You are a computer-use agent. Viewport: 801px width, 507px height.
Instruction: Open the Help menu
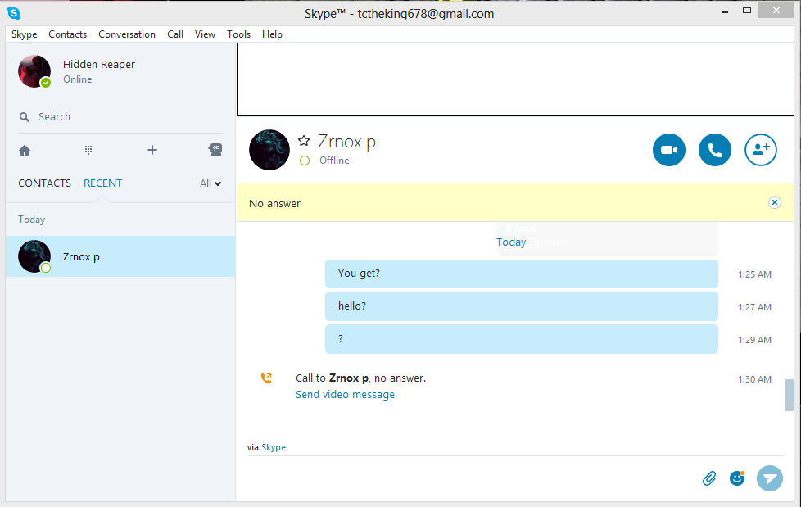point(272,34)
